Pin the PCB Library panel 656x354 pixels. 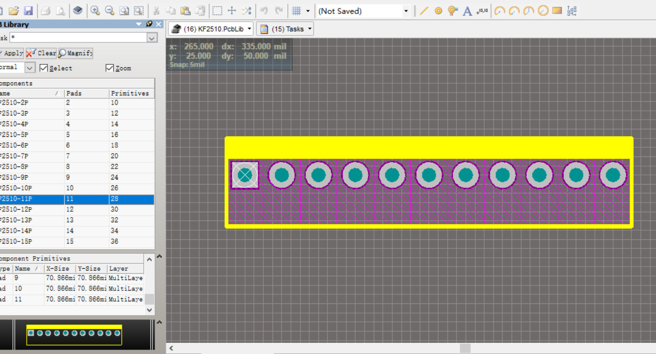pyautogui.click(x=149, y=24)
